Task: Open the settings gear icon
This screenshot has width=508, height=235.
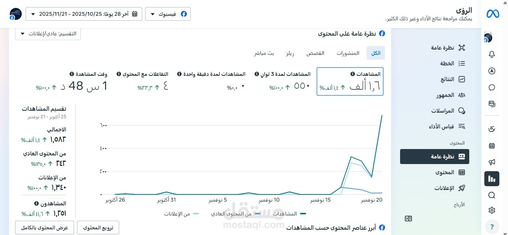Action: click(x=492, y=210)
